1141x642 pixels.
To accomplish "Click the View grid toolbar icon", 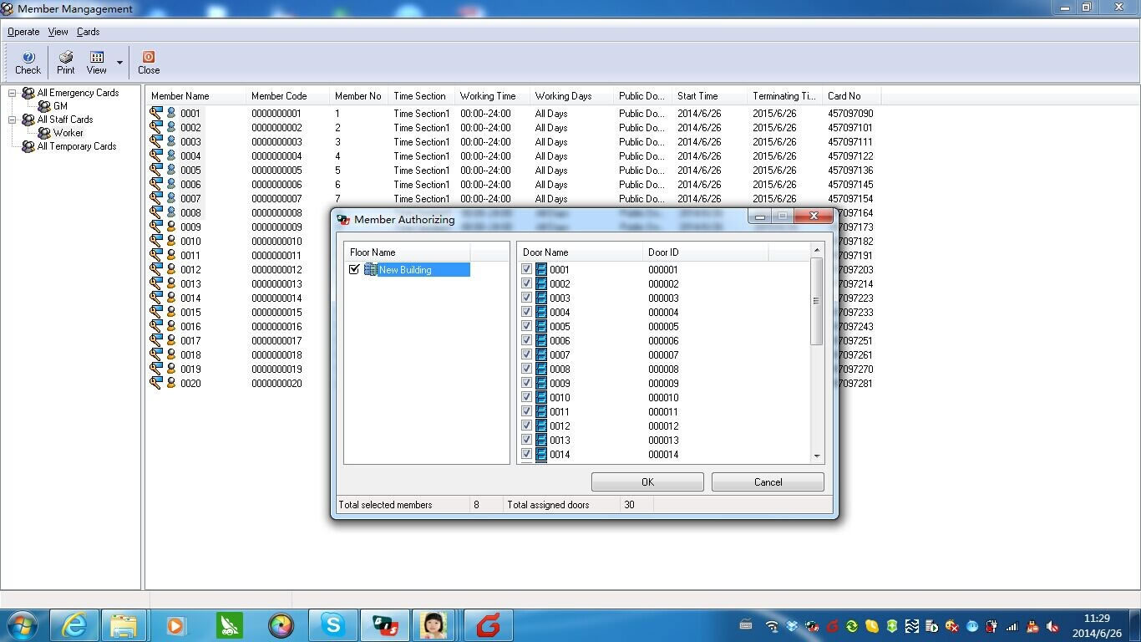I will tap(97, 58).
